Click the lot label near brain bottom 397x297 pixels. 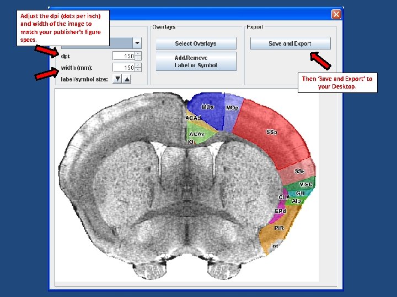(275, 246)
